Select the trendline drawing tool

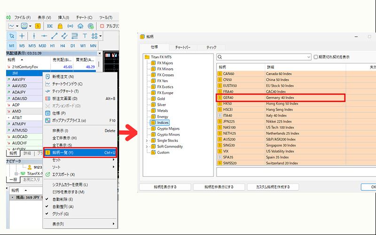pyautogui.click(x=54, y=36)
